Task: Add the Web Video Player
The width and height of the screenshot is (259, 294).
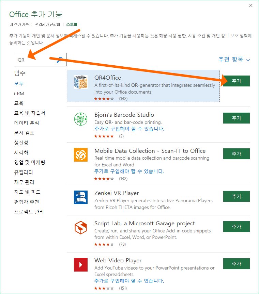Action: [x=237, y=264]
